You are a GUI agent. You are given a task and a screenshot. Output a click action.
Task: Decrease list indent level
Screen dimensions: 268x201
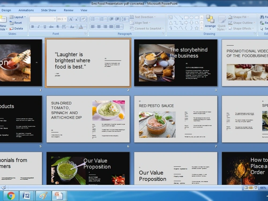111,19
